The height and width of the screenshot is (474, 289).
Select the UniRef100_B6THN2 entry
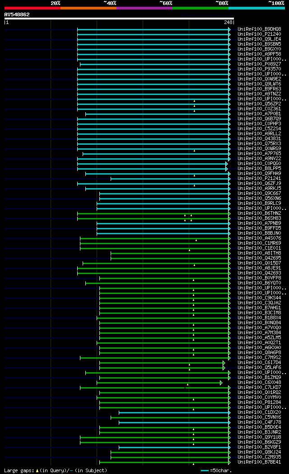point(259,213)
